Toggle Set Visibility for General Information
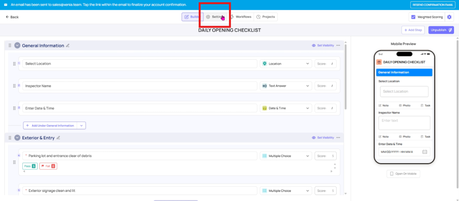The width and height of the screenshot is (459, 201). click(x=323, y=46)
